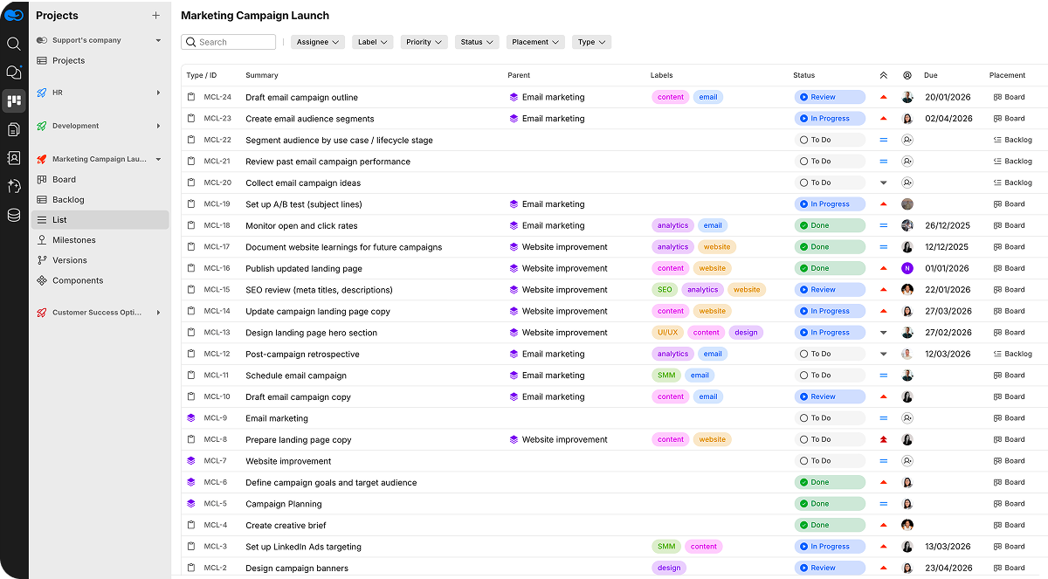1048x579 pixels.
Task: Click the MCL-5 issue ID
Action: [216, 504]
